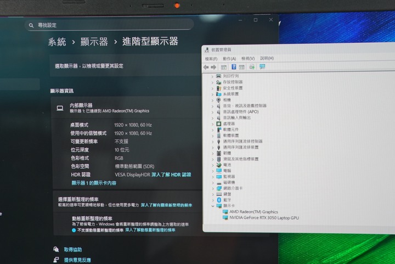Viewport: 395px width, 264px height.
Task: Expand the 通用序列匯流排控制器 node
Action: click(x=213, y=142)
